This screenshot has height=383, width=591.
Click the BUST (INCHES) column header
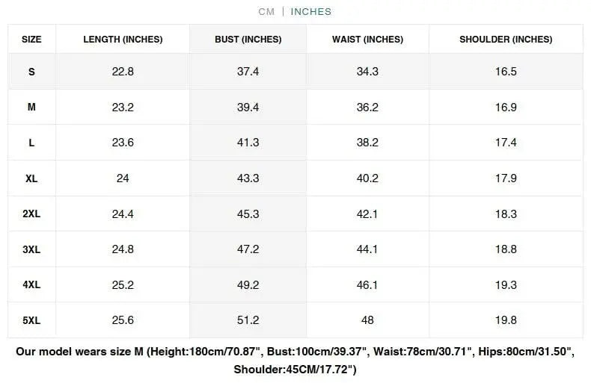248,40
